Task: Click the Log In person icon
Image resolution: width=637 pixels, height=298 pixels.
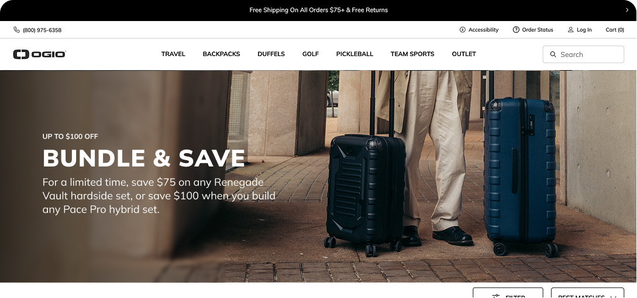Action: click(x=570, y=30)
